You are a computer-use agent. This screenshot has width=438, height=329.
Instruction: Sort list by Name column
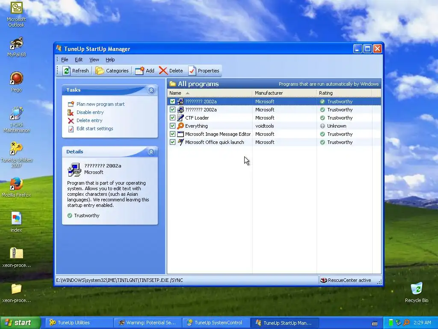click(x=210, y=93)
